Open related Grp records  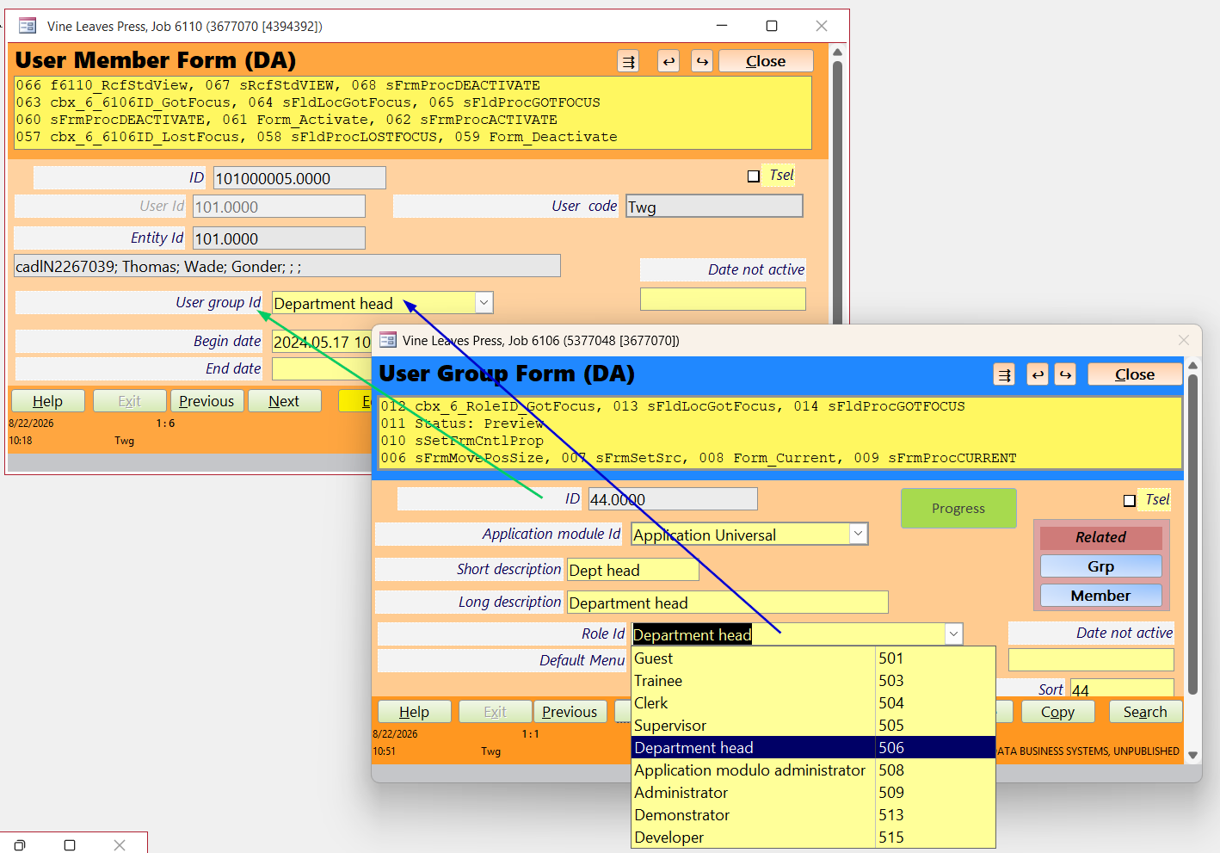click(x=1100, y=566)
